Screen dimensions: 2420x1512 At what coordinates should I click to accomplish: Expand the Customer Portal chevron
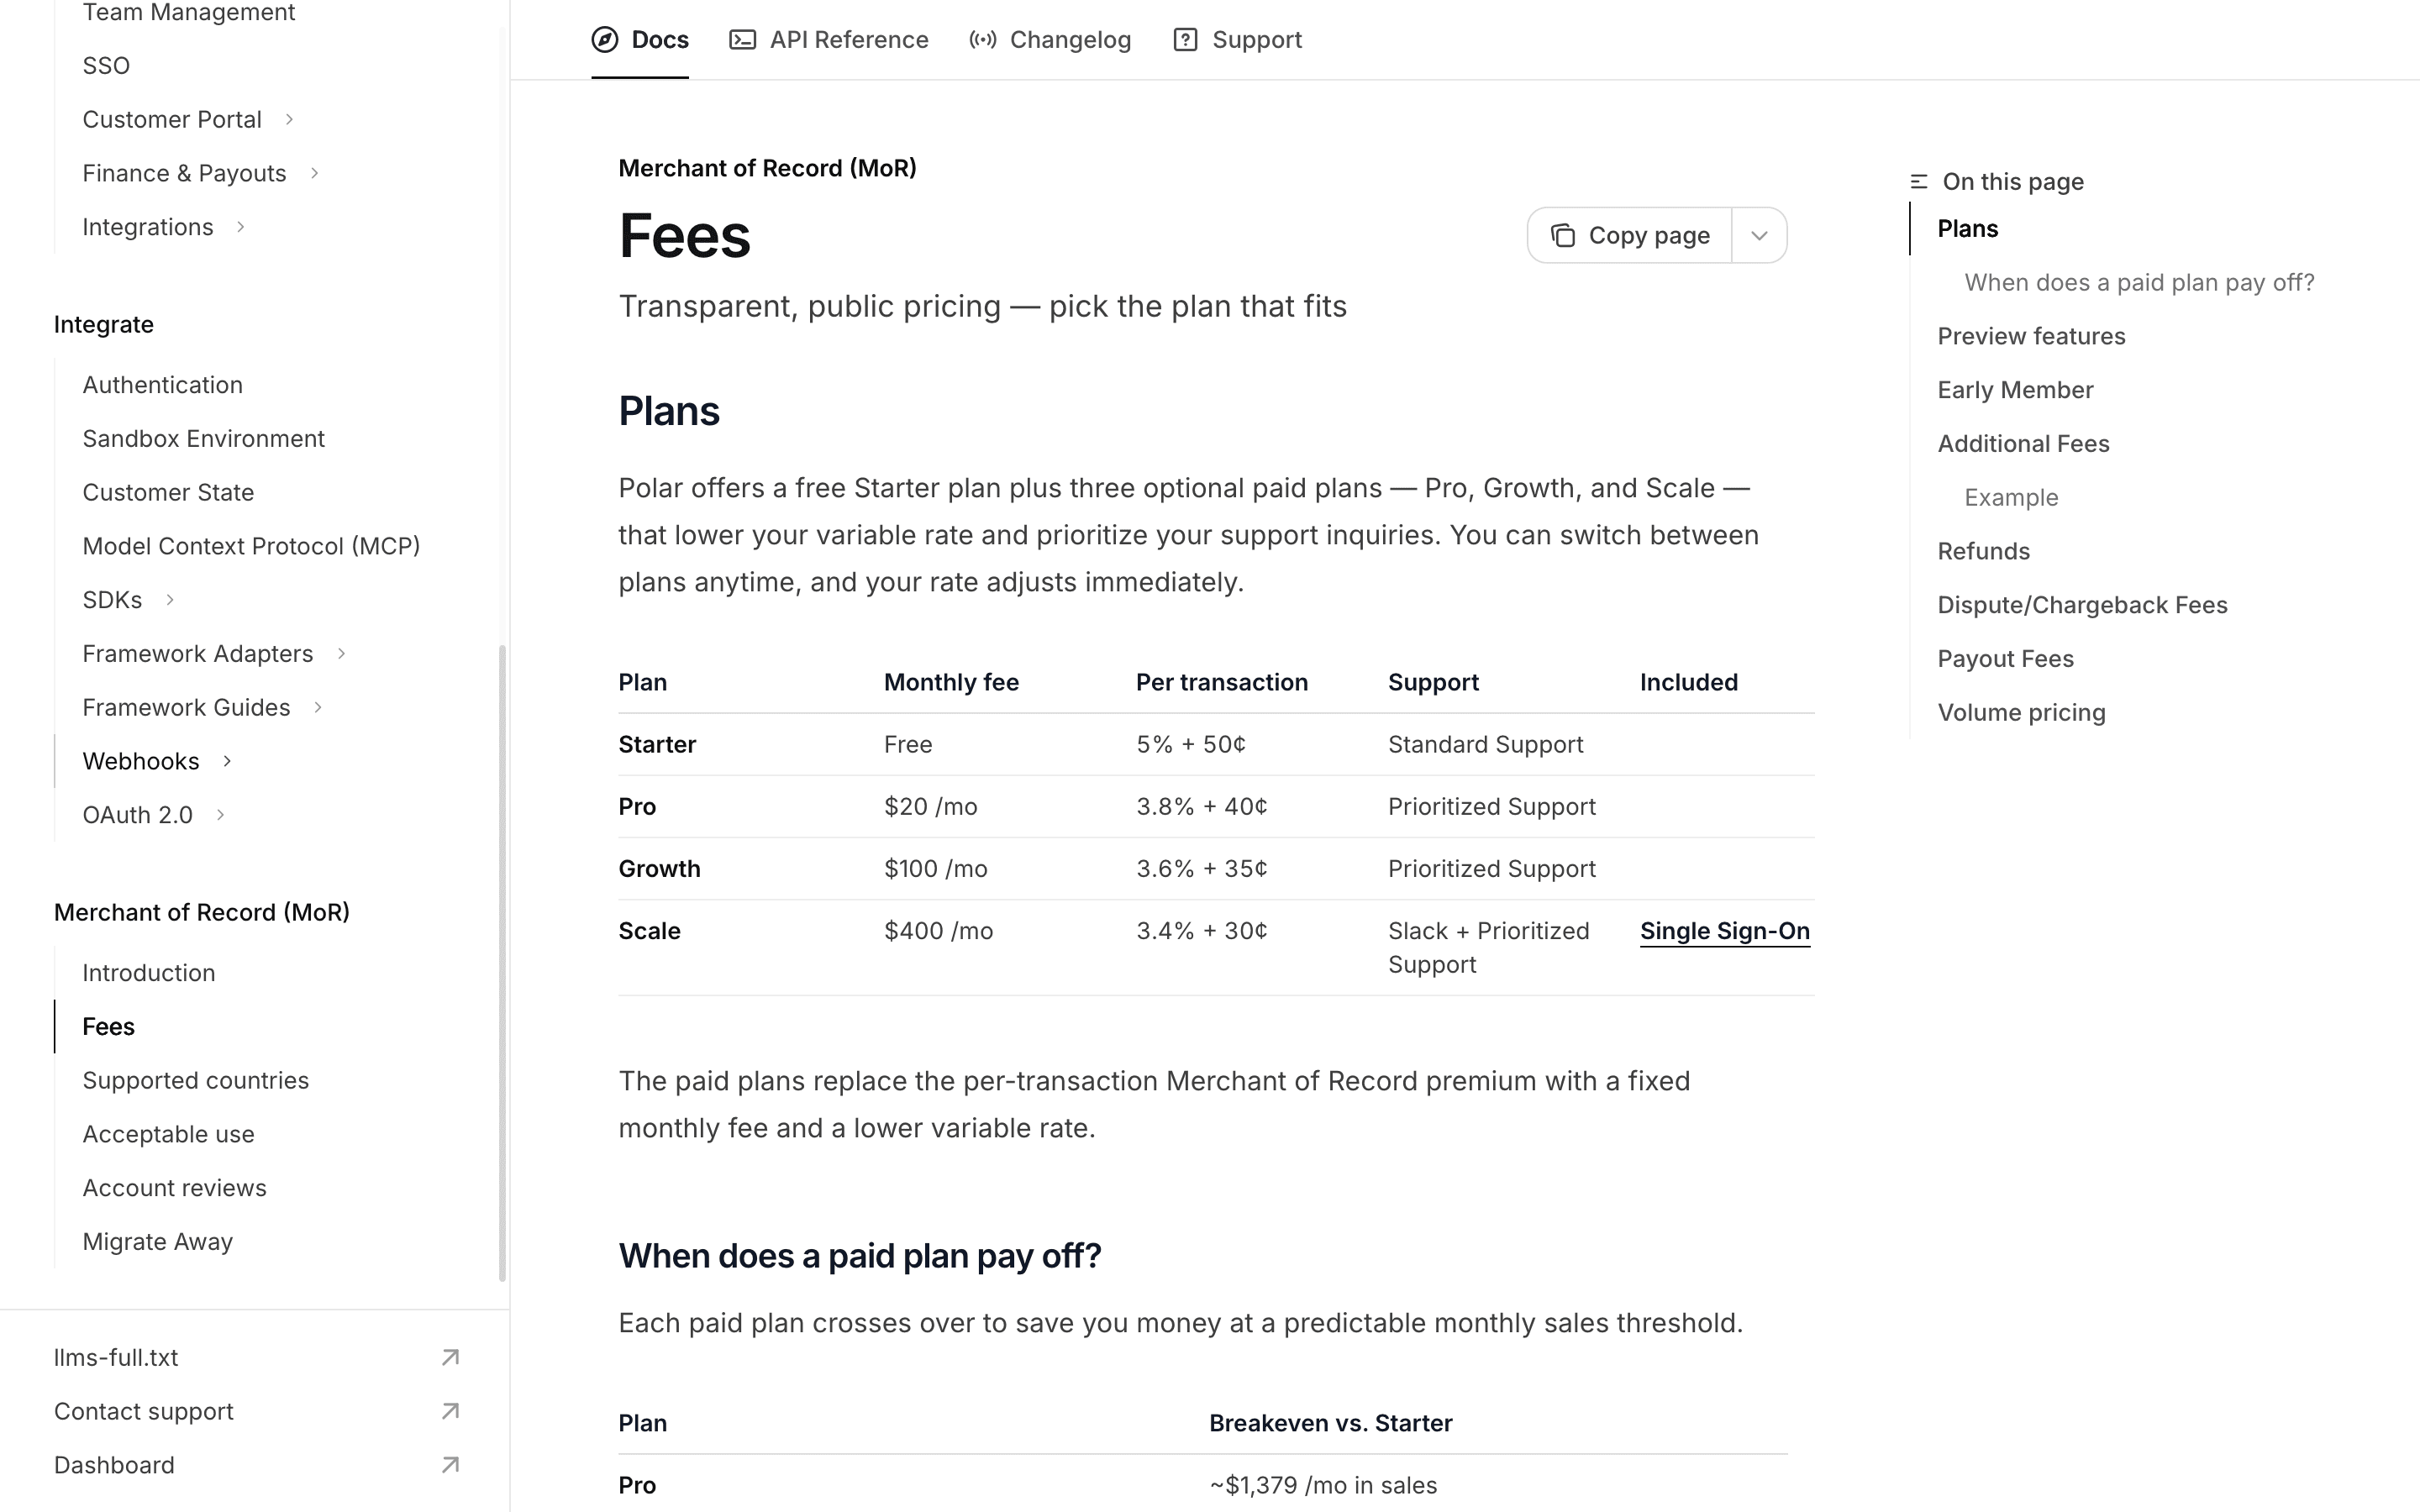[x=289, y=120]
